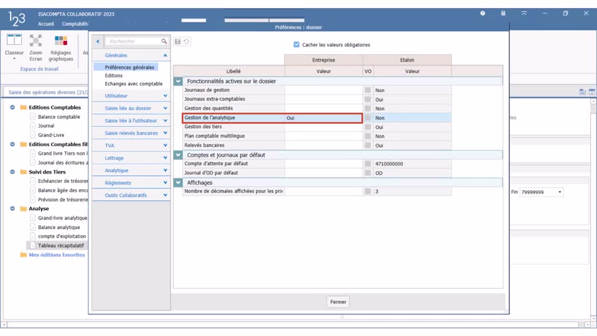
Task: Collapse the Affichages group
Action: click(x=178, y=182)
